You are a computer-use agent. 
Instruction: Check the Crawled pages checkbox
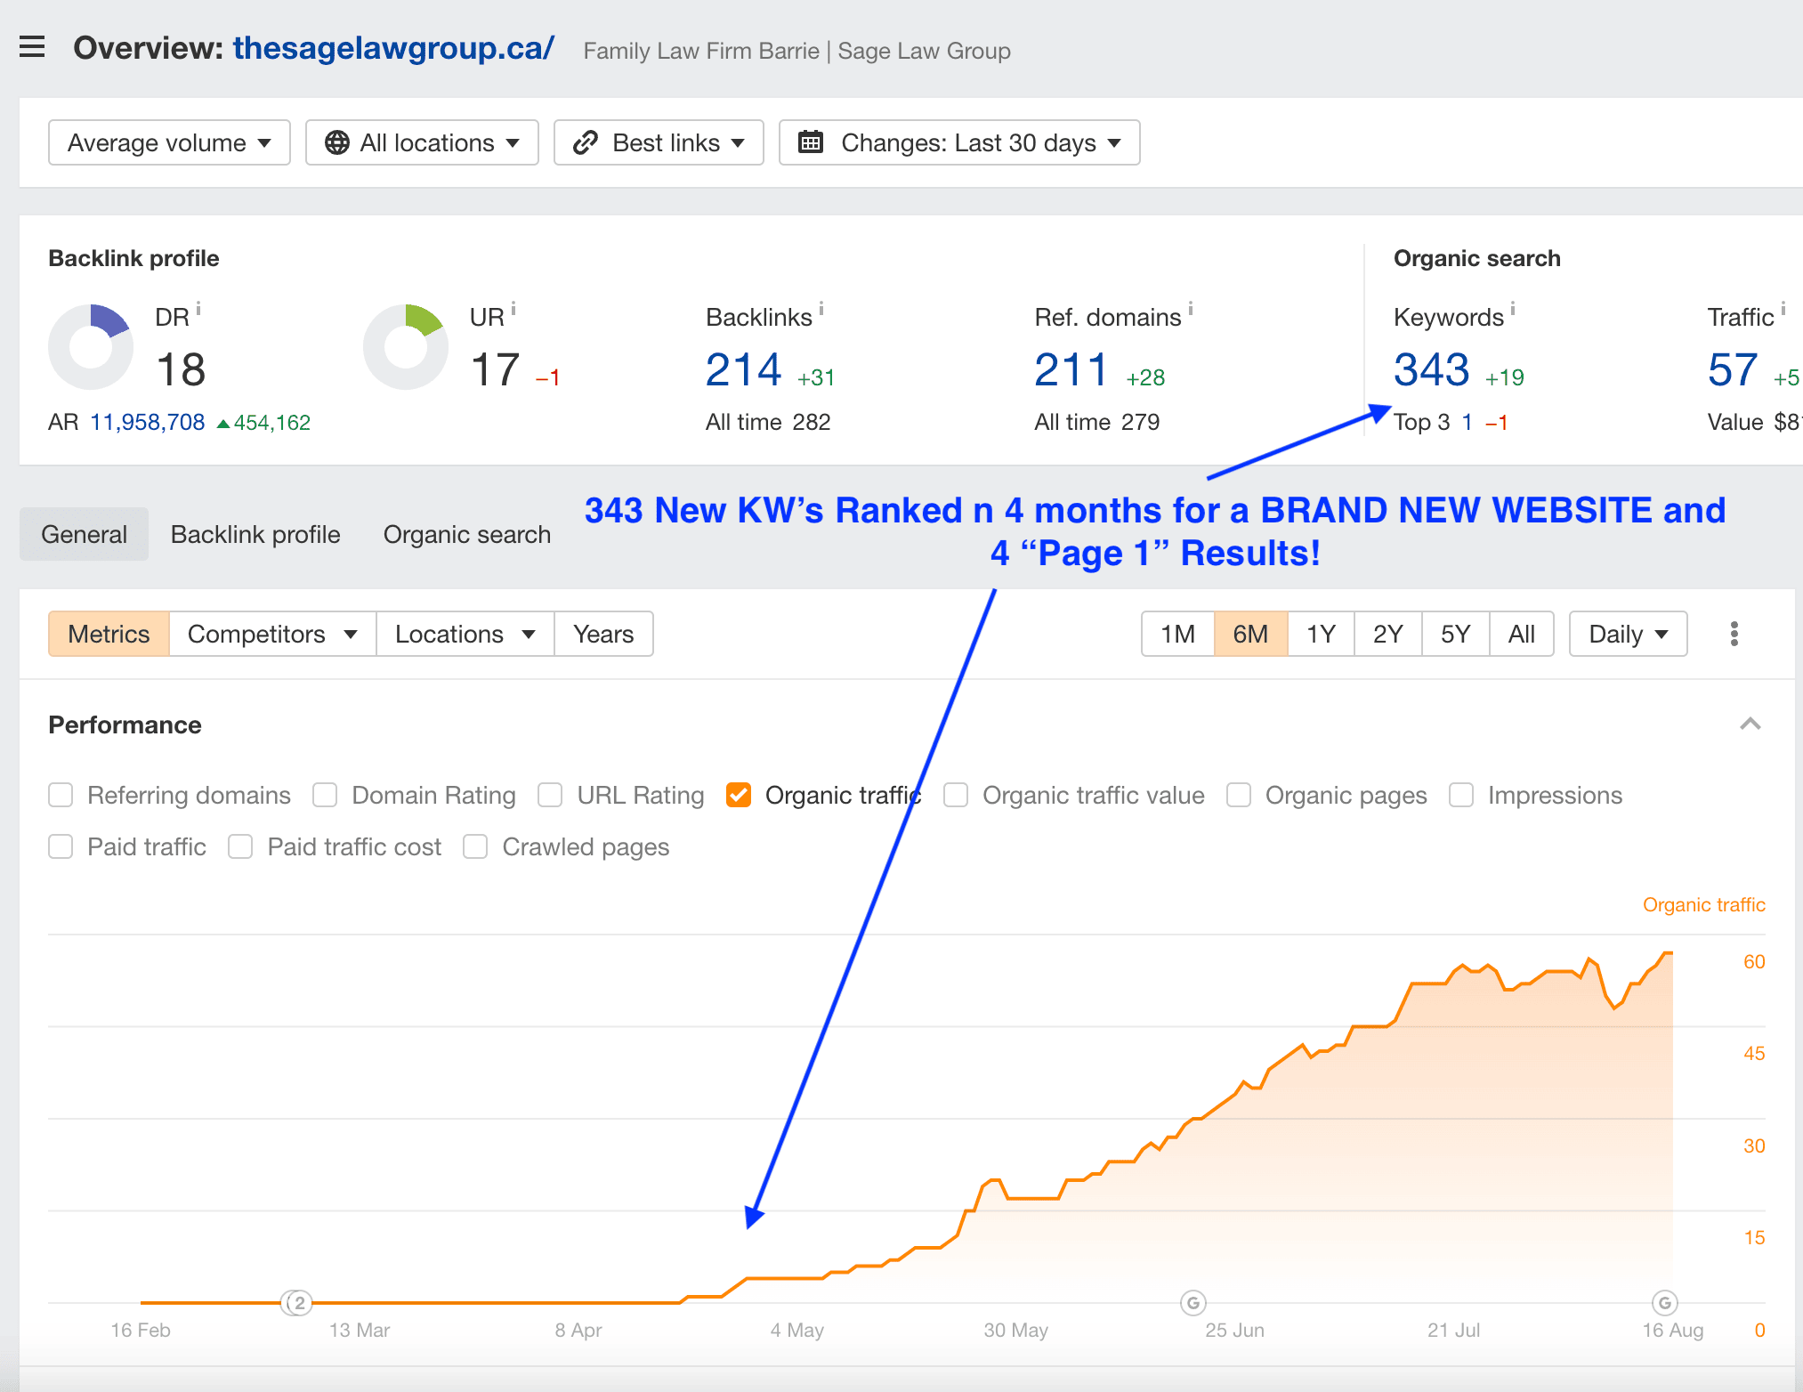tap(475, 846)
